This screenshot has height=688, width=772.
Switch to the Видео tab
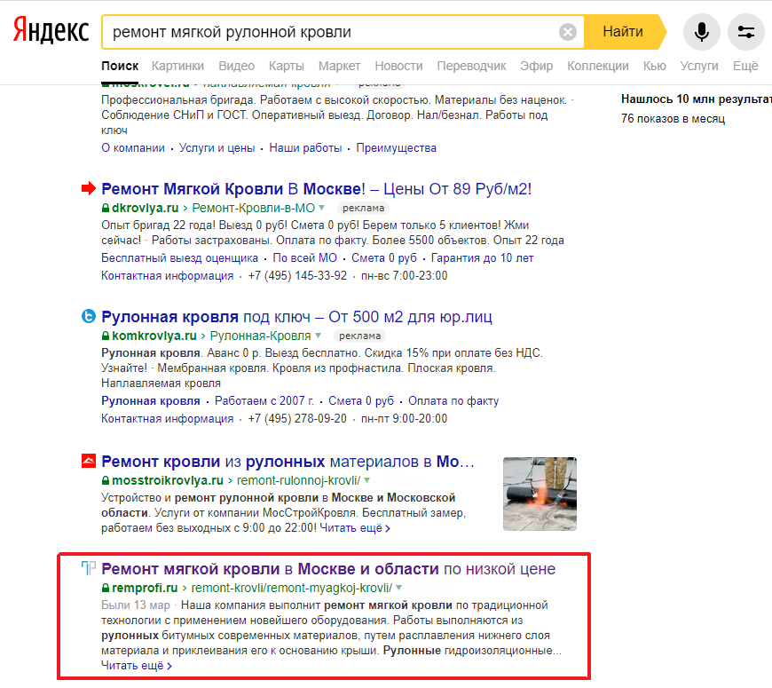(x=236, y=66)
